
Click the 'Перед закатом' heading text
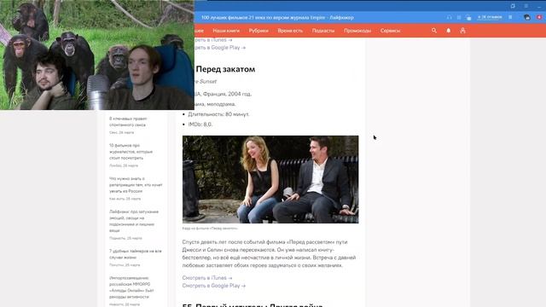[225, 69]
